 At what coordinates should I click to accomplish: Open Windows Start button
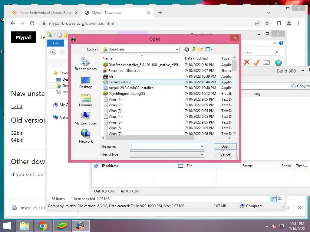pyautogui.click(x=7, y=226)
